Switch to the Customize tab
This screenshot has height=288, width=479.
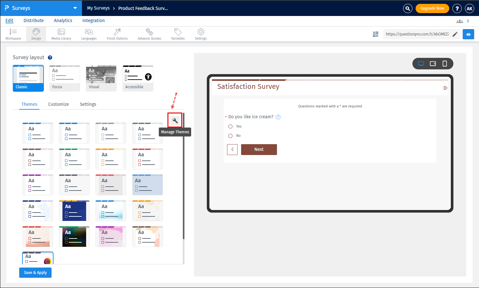click(x=58, y=104)
